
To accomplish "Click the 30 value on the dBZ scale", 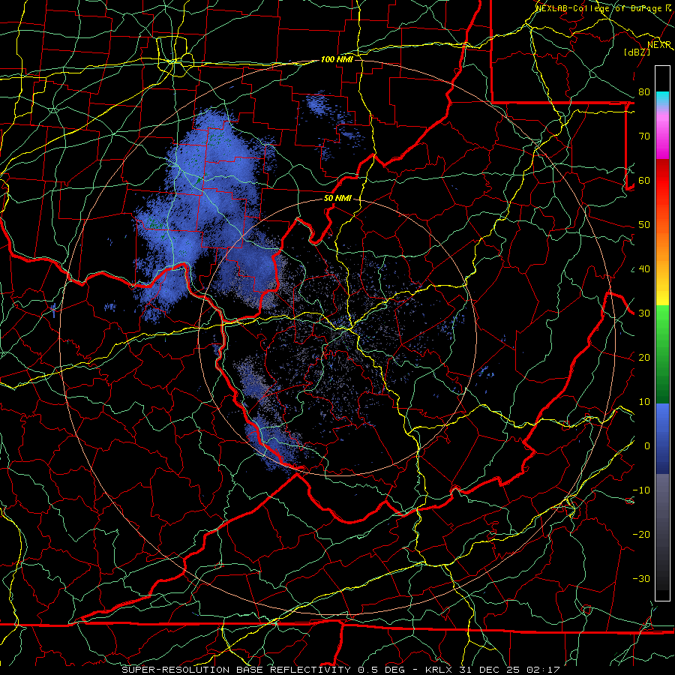I will pyautogui.click(x=644, y=313).
